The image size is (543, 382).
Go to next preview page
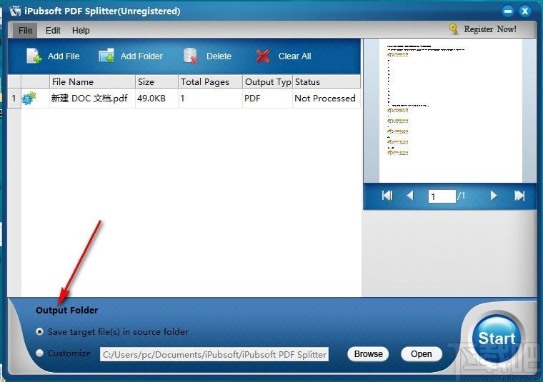pos(494,196)
